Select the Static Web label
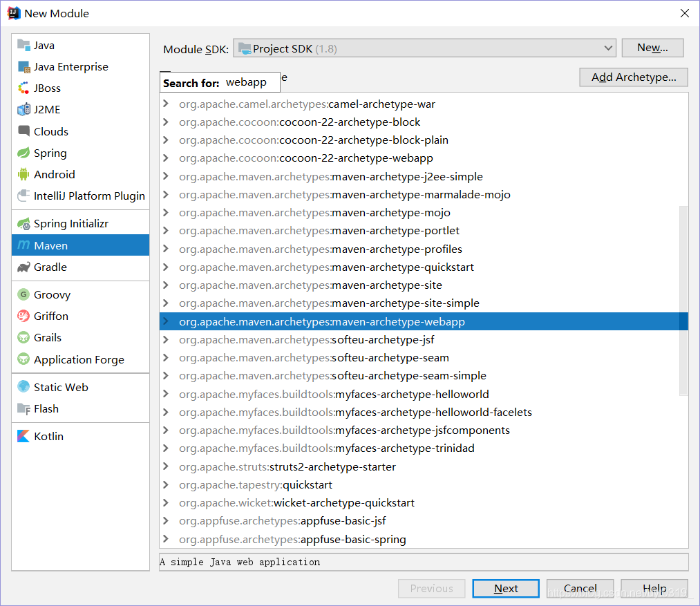This screenshot has width=700, height=606. pyautogui.click(x=62, y=387)
